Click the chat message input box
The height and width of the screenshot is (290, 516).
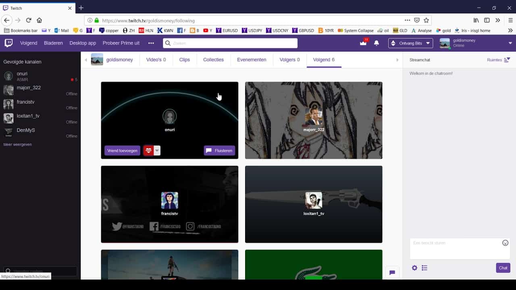tap(460, 249)
